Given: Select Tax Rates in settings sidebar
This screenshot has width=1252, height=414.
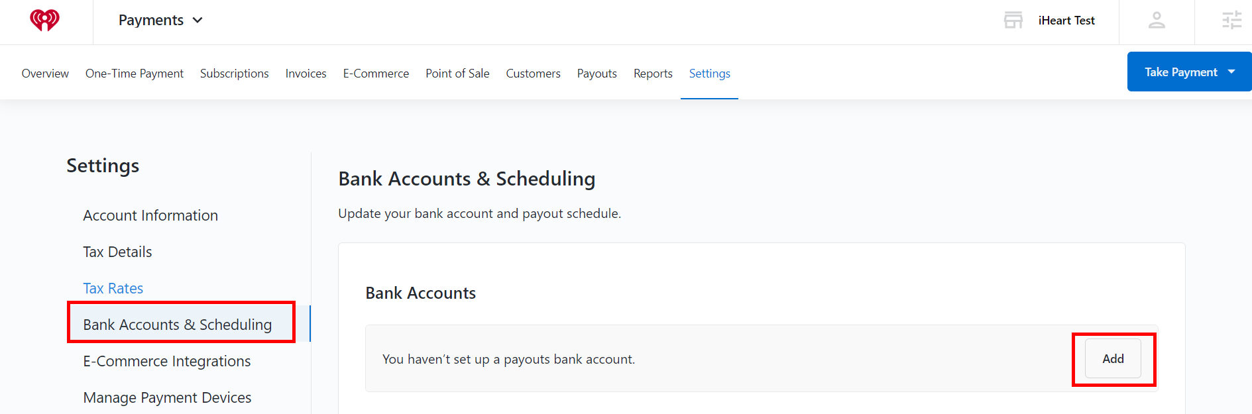Looking at the screenshot, I should point(113,288).
